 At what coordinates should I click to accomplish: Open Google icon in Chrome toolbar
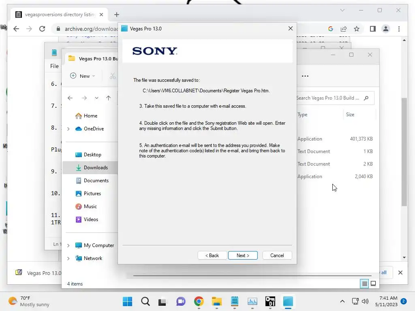tap(331, 29)
